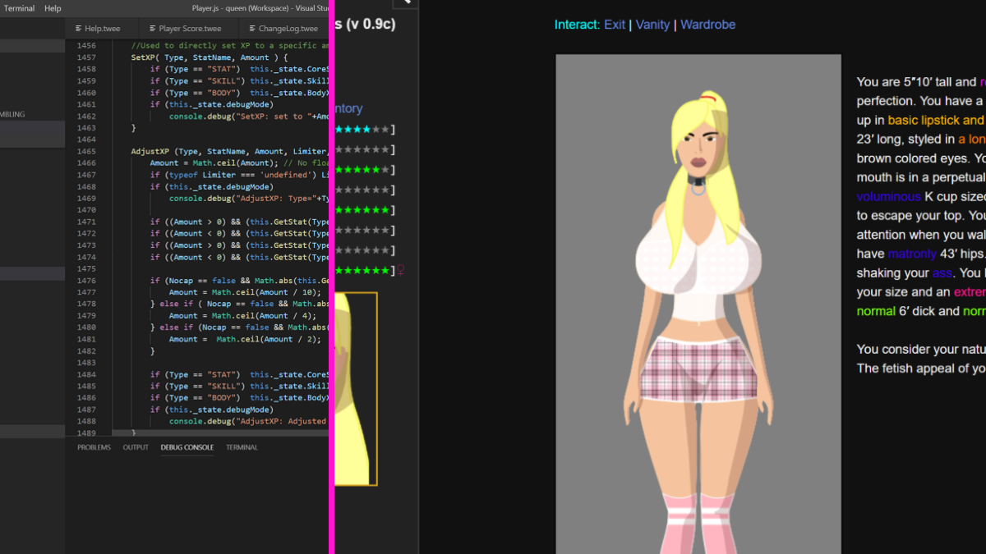Show the Problems panel tab
The width and height of the screenshot is (986, 554).
pyautogui.click(x=94, y=447)
